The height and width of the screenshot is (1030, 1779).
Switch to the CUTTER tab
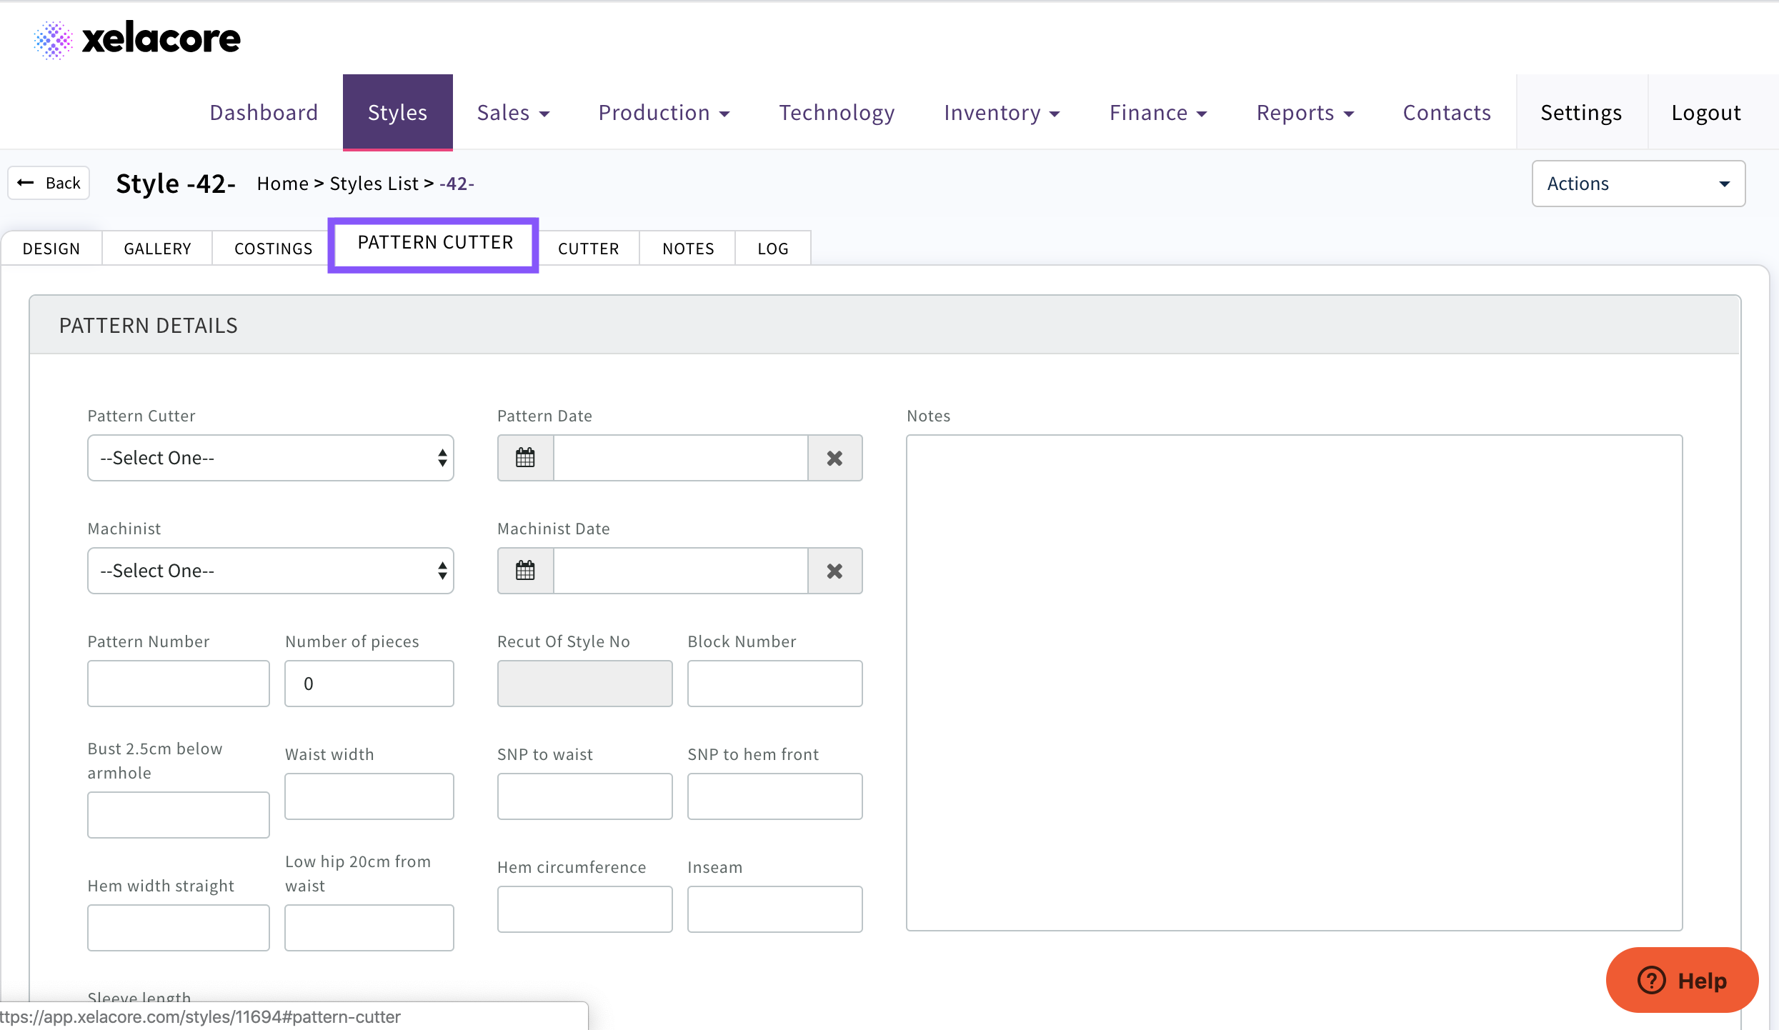(588, 249)
